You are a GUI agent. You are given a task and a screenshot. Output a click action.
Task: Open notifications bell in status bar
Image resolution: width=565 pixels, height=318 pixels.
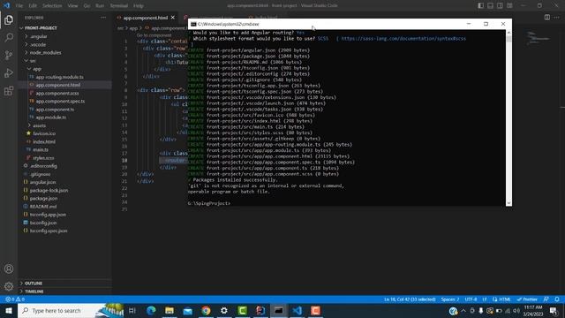click(557, 299)
